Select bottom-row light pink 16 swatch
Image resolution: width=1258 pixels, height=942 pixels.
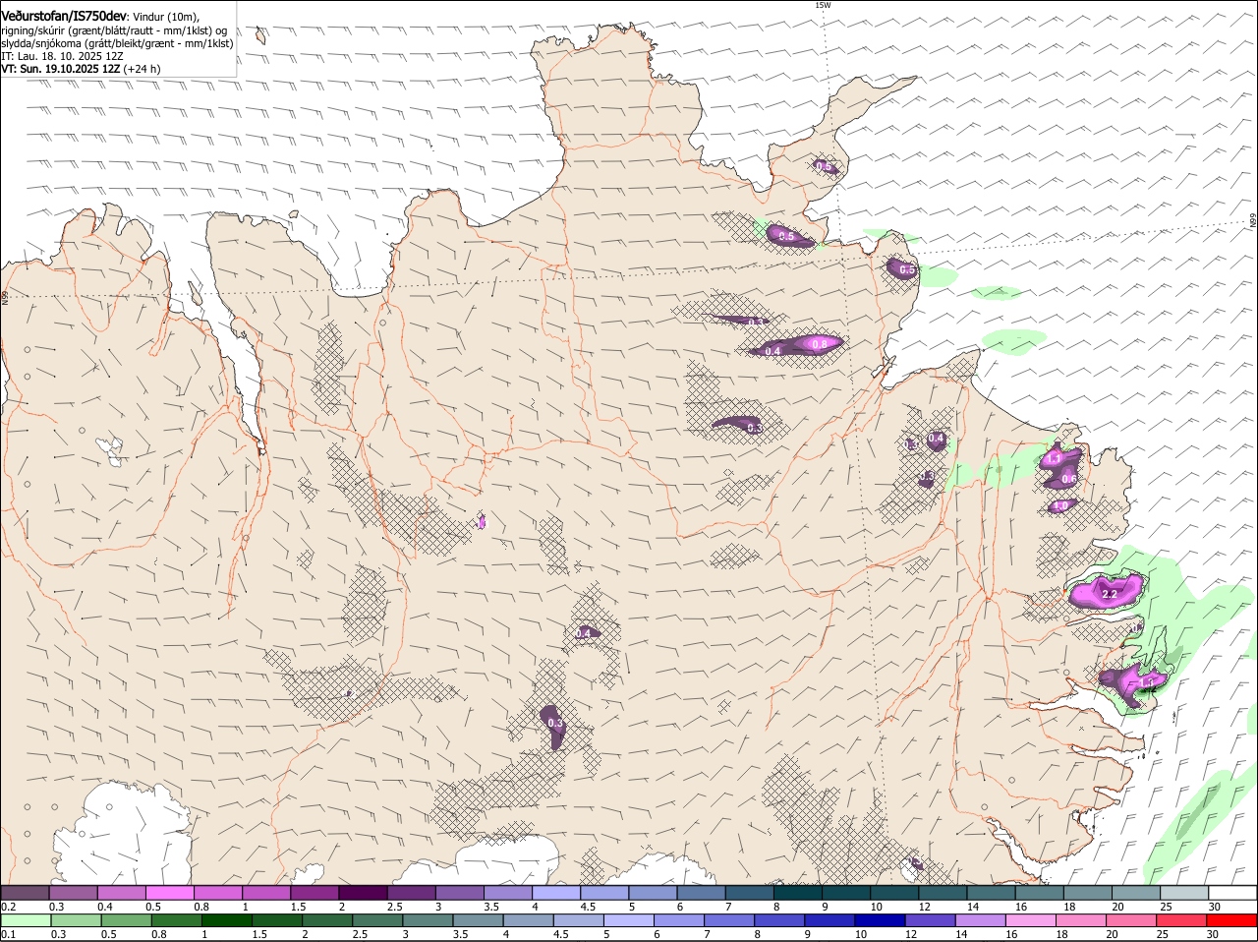click(1030, 920)
